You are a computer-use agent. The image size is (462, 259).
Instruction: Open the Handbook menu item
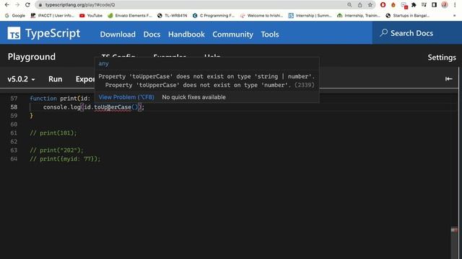[186, 35]
